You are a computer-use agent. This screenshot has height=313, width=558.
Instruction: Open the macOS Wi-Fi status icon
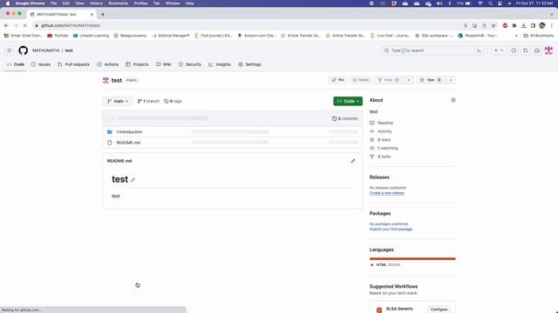(x=480, y=3)
